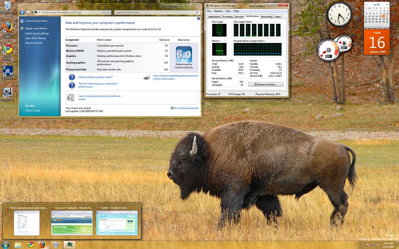Open the Options menu in Task Manager
The image size is (399, 249).
218,11
